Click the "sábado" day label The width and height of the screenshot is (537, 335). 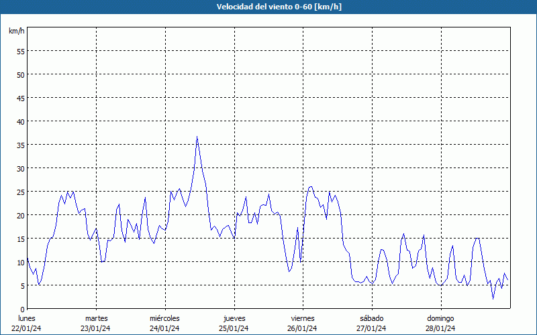coord(372,318)
